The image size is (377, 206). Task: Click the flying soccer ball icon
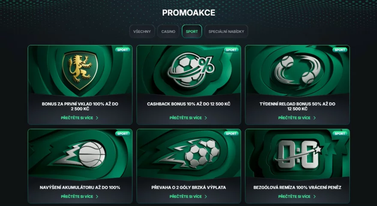(189, 153)
